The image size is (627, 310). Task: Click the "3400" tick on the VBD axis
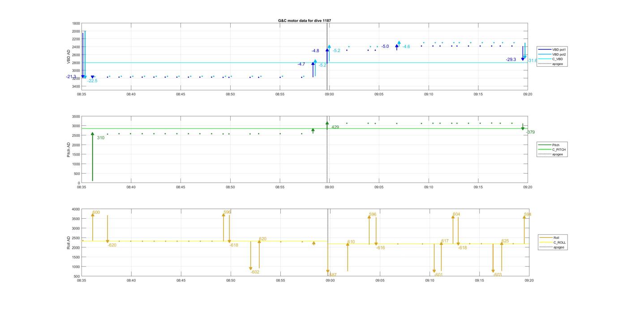point(76,86)
